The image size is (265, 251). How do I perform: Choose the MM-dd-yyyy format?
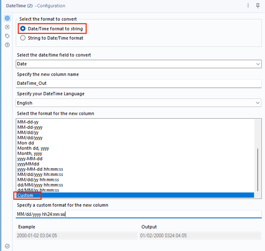click(135, 127)
